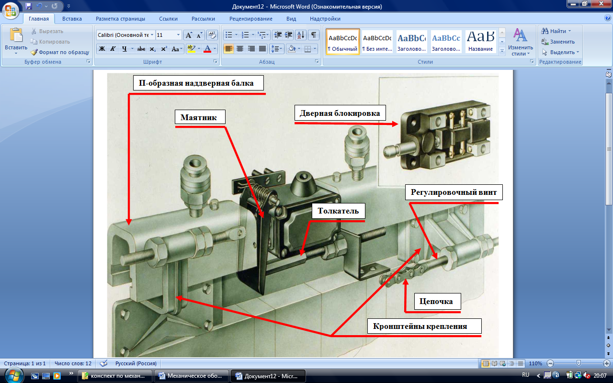Open the Calibri font name dropdown
Screen dimensions: 613x383
[152, 35]
